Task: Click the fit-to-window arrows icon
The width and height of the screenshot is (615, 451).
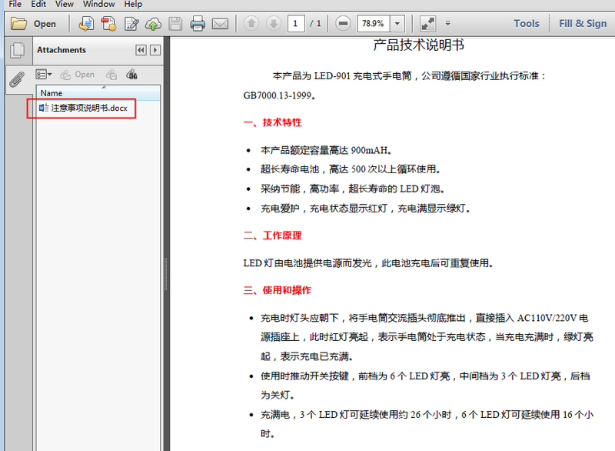Action: 427,23
